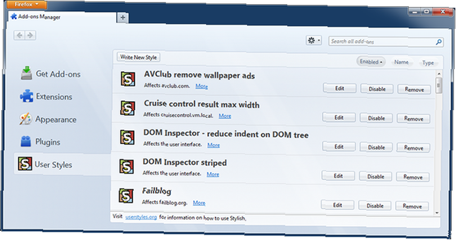The width and height of the screenshot is (456, 240).
Task: Open the Appearance paintbrush icon
Action: pyautogui.click(x=26, y=119)
